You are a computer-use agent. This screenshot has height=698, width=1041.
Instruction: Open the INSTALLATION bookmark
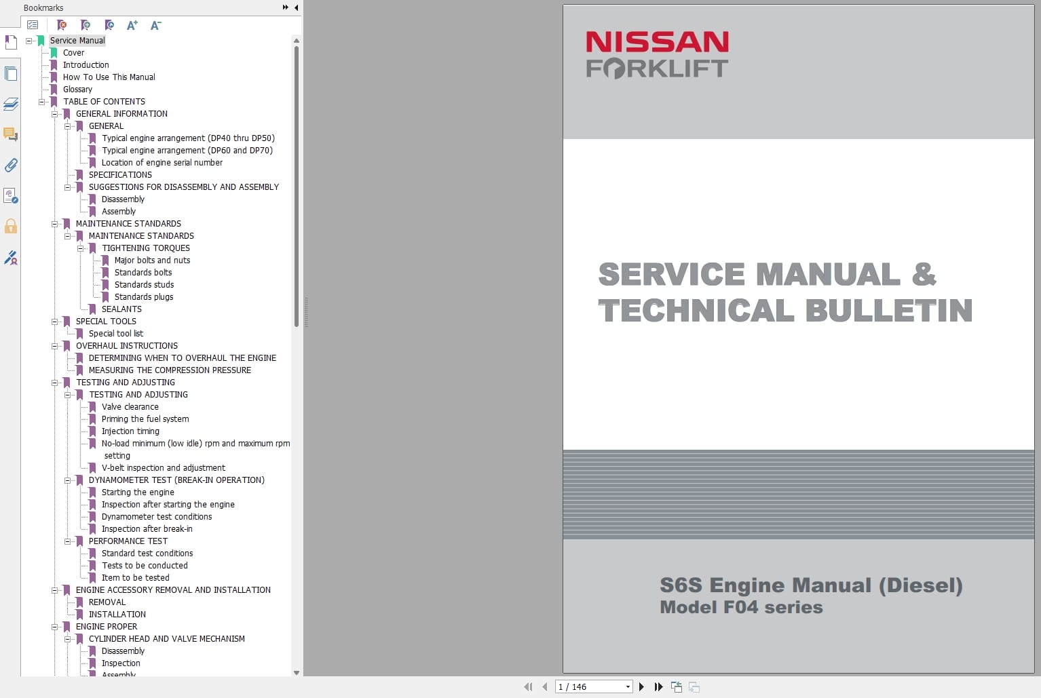click(x=117, y=615)
